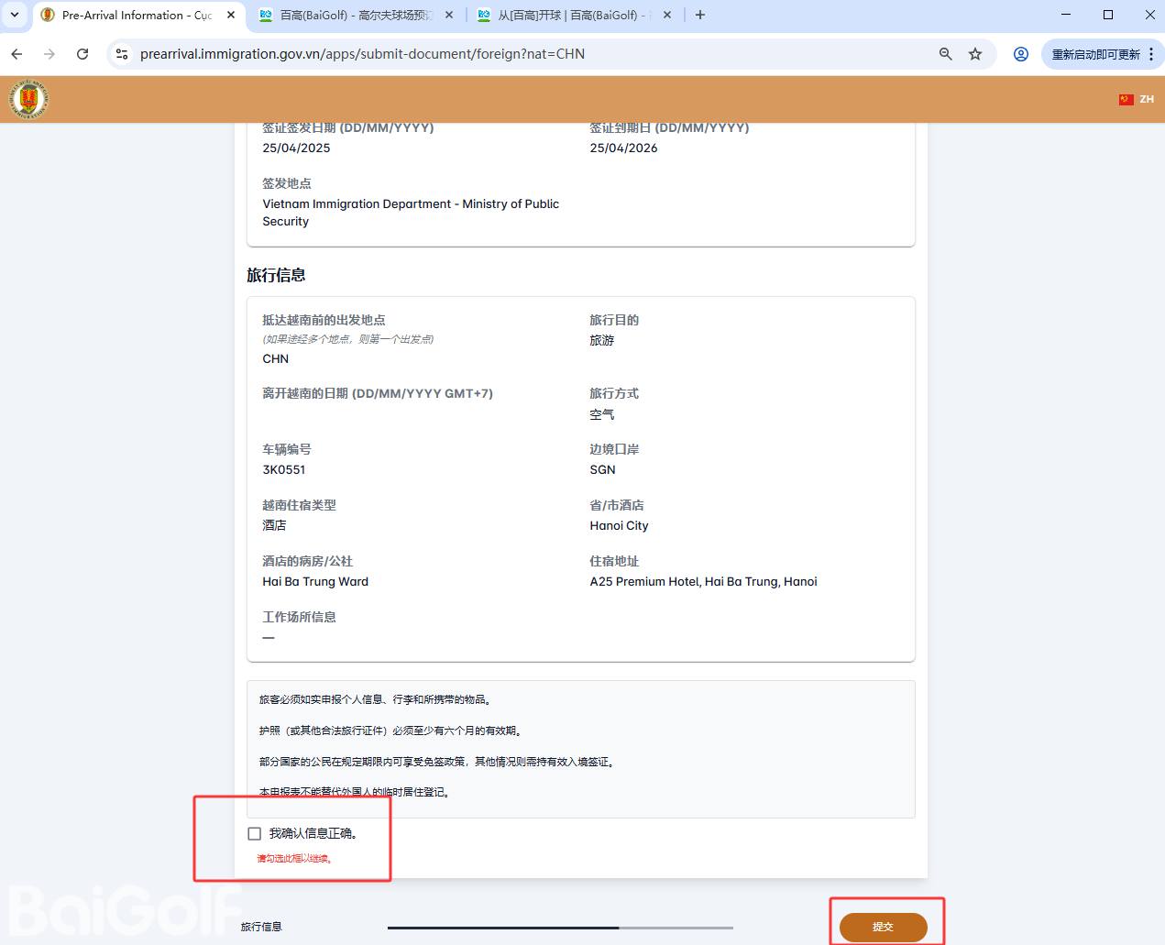Close the Pre-Arrival Information tab
This screenshot has width=1165, height=945.
click(x=231, y=15)
